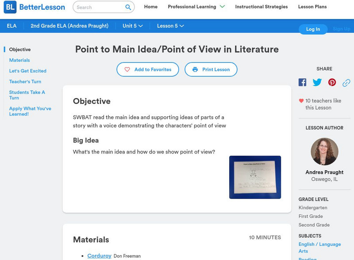Open the Professional Learning dropdown
Image resolution: width=354 pixels, height=260 pixels.
click(x=196, y=7)
